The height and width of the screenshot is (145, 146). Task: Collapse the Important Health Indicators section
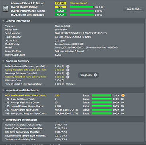point(3,90)
